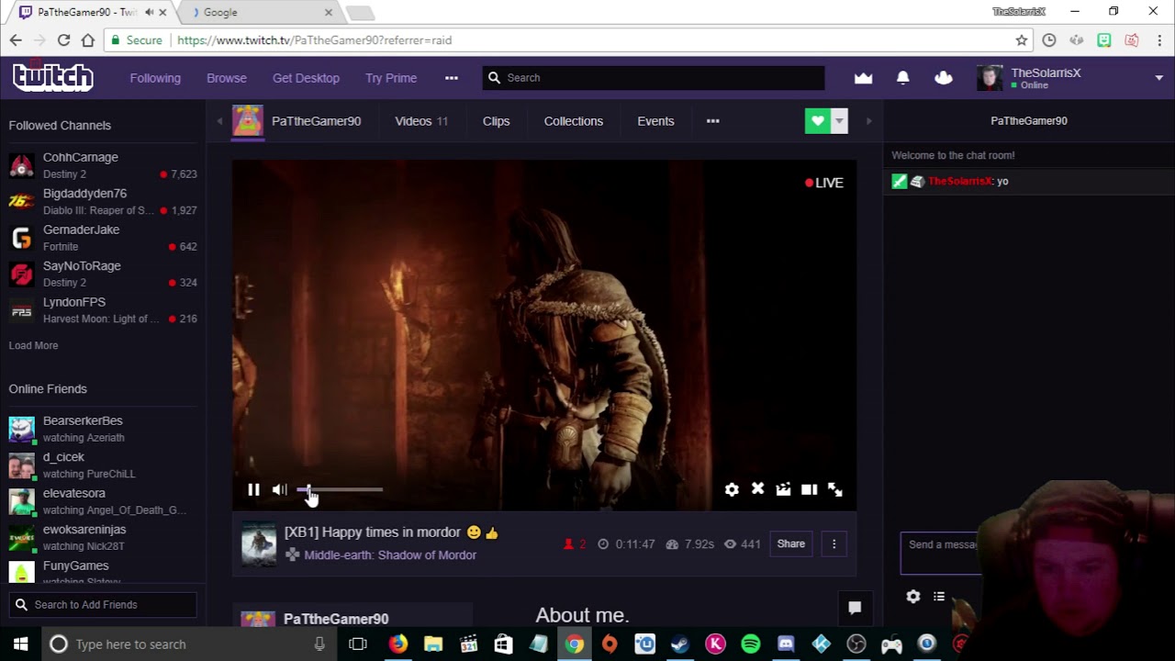Go to Browse in top nav

coord(227,78)
